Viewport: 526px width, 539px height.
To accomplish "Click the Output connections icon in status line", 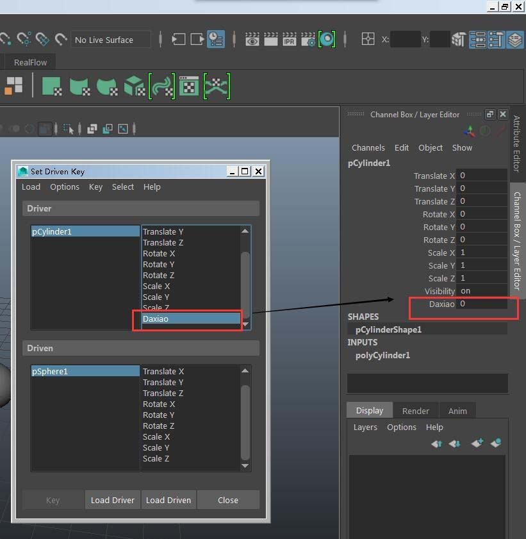I will pos(197,39).
